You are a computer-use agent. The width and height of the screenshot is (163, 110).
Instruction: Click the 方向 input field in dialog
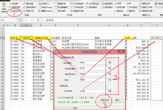tap(93, 80)
